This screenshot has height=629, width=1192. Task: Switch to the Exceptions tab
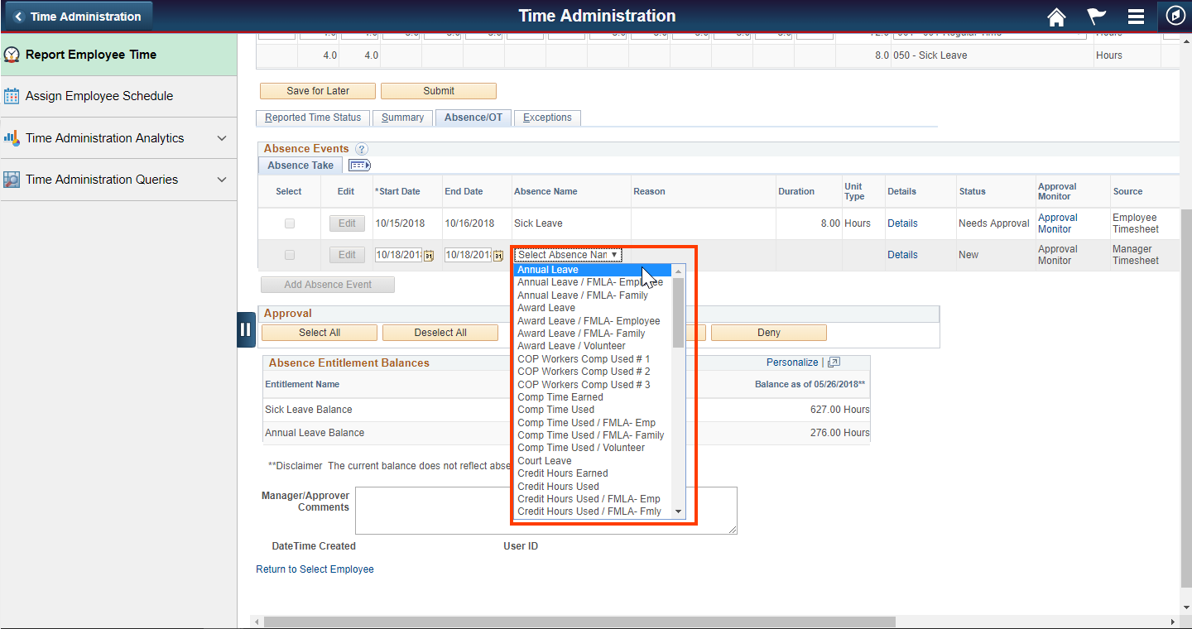(x=547, y=117)
